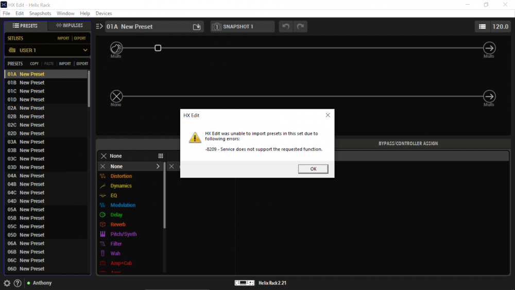Image resolution: width=515 pixels, height=290 pixels.
Task: Click setlists IMPORT button
Action: tap(63, 39)
